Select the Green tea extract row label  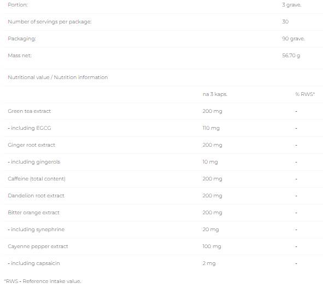tap(30, 111)
